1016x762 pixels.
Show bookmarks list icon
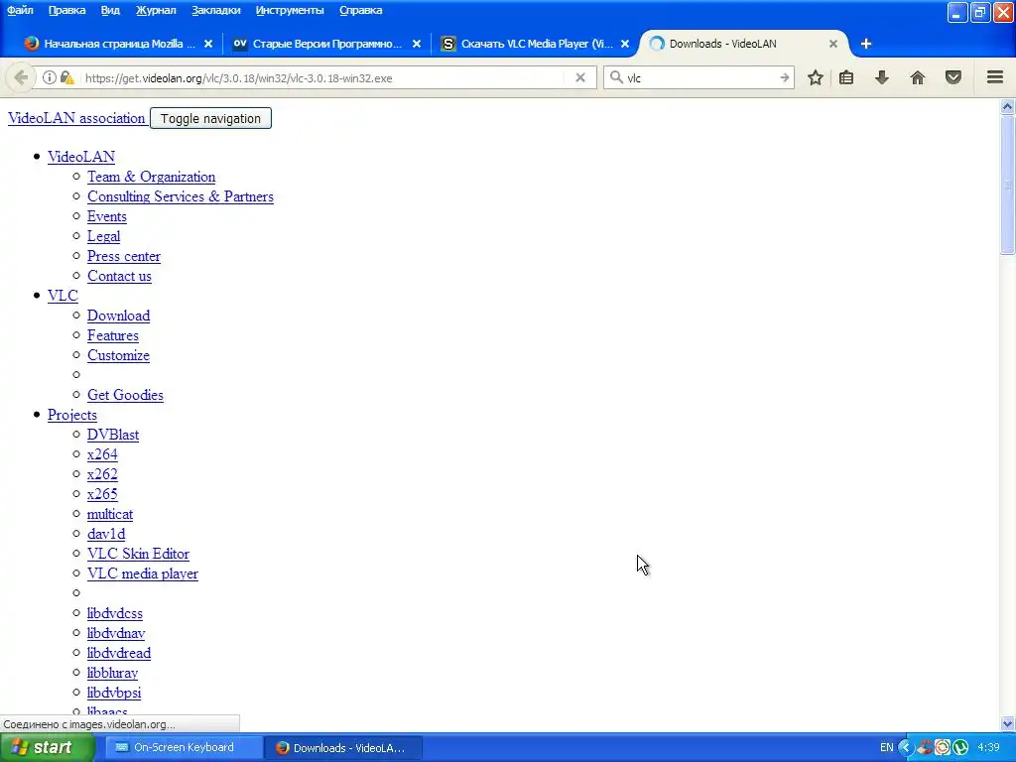pos(846,77)
